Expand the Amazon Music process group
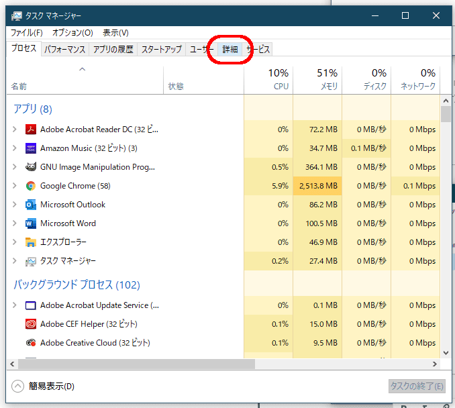The width and height of the screenshot is (455, 408). click(x=15, y=148)
